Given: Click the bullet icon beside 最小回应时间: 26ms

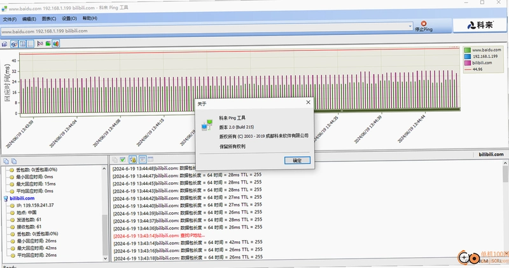Looking at the screenshot, I should tap(12, 241).
